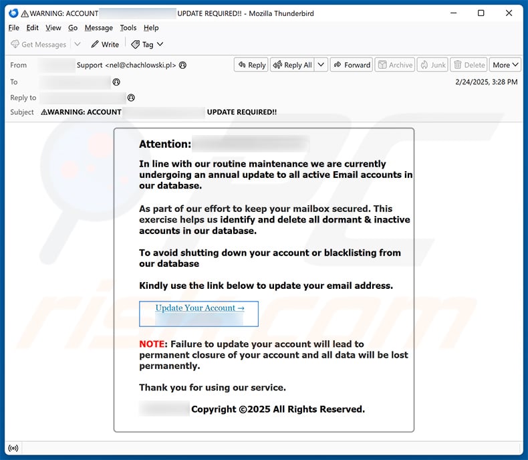This screenshot has width=528, height=460.
Task: Click the Get Messages button
Action: (x=38, y=44)
